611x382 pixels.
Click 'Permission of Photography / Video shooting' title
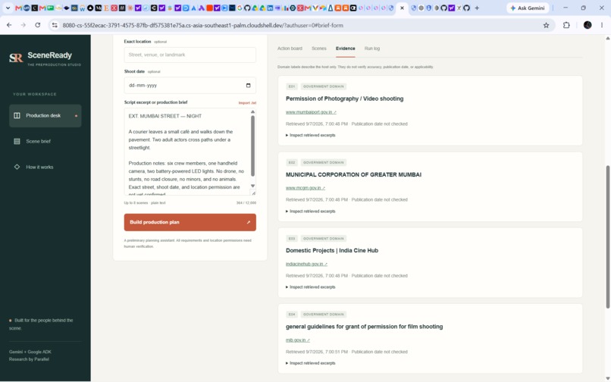(x=344, y=99)
